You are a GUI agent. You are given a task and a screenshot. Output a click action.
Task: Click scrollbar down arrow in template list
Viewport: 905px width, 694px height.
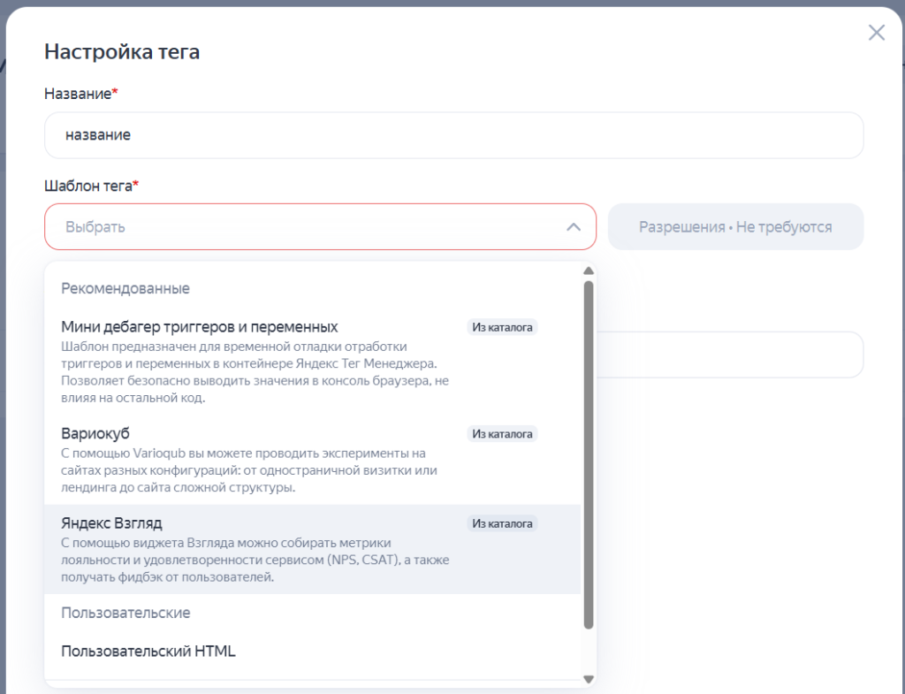click(x=588, y=680)
